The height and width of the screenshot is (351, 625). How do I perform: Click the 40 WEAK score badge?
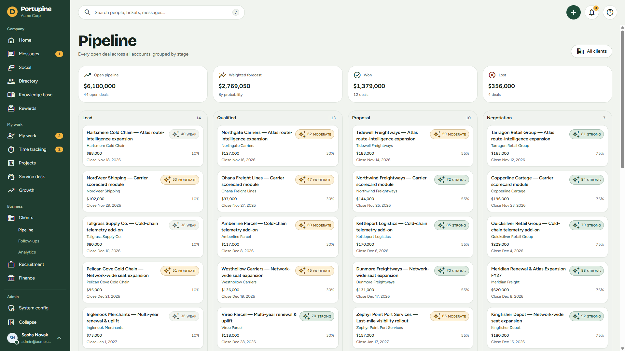tap(184, 134)
